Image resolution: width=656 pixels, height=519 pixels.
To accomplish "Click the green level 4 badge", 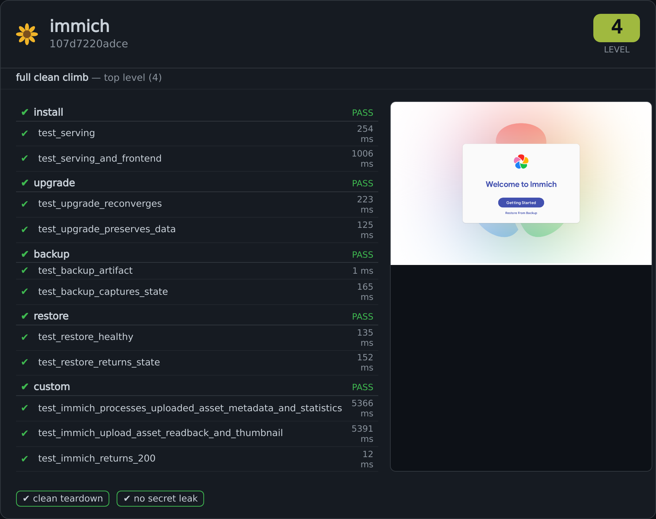I will click(x=616, y=28).
